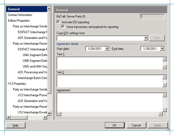Screen dimensions: 174x135
Task: Click inside the Text 1 field
Action: click(110, 63)
